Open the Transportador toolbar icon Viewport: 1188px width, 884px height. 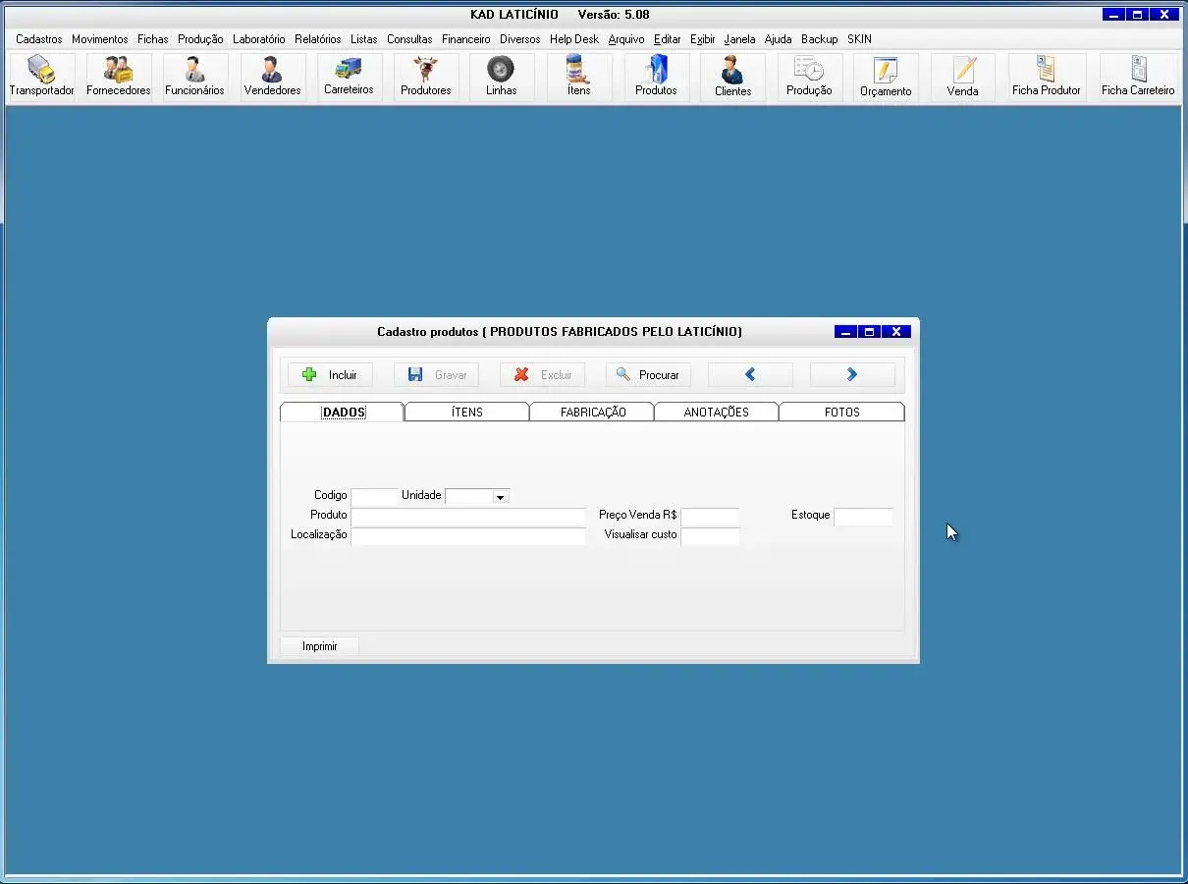[41, 77]
